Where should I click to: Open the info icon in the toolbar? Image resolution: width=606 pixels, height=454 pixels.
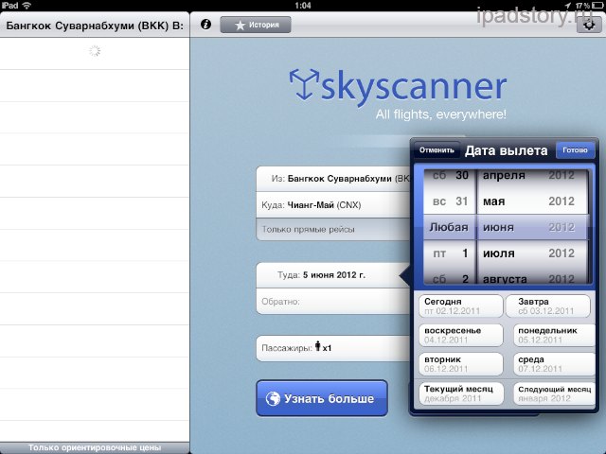[206, 25]
